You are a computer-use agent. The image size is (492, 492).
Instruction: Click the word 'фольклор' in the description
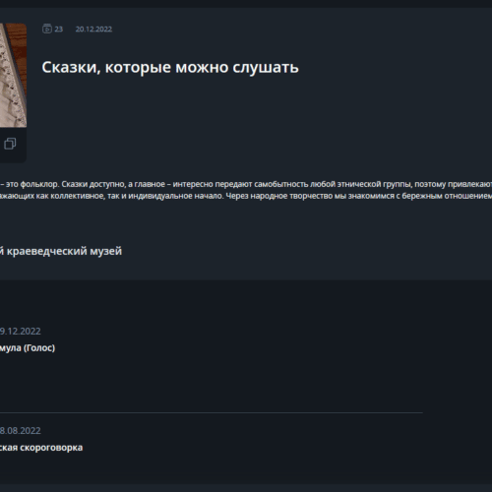[x=40, y=184]
